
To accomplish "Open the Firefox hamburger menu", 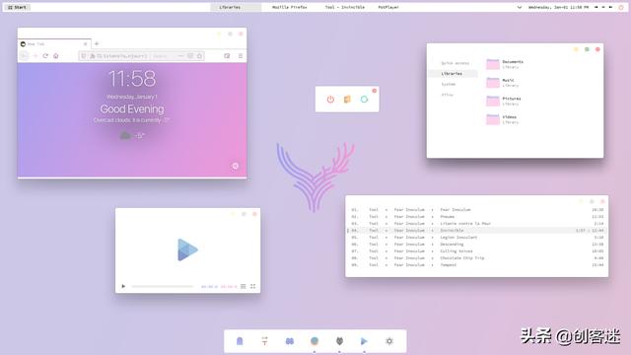I will click(x=241, y=56).
